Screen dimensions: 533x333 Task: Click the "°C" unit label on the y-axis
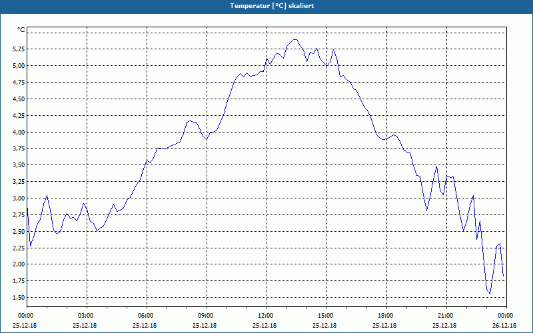tap(21, 30)
